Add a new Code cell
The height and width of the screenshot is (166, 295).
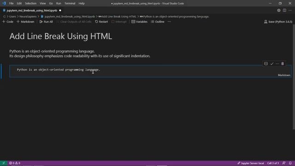8,22
